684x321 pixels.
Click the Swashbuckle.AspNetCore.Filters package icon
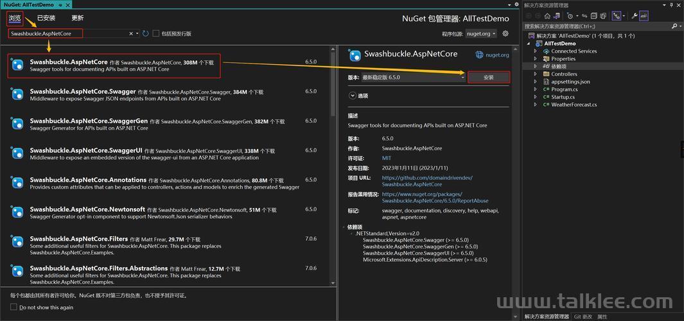[x=17, y=241]
